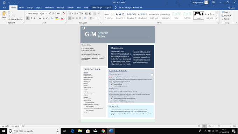Click the Format Painter tool
The image size is (238, 134).
[15, 19]
